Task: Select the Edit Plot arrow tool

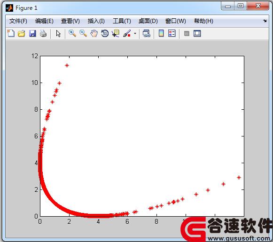Action: (x=58, y=33)
